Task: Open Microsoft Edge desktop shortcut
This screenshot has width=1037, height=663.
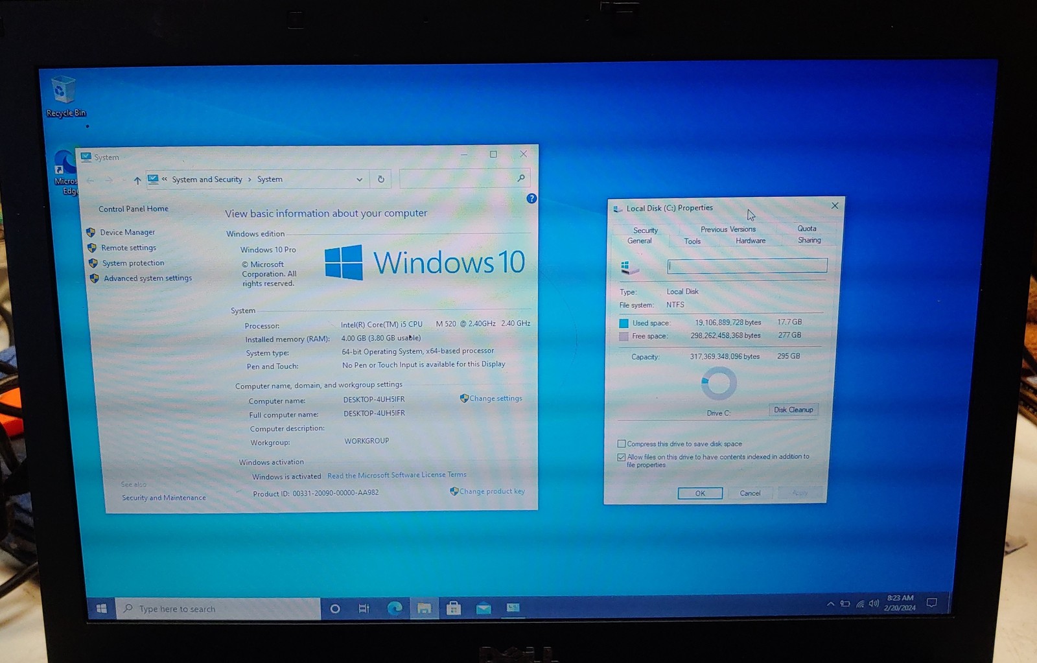Action: click(x=65, y=172)
